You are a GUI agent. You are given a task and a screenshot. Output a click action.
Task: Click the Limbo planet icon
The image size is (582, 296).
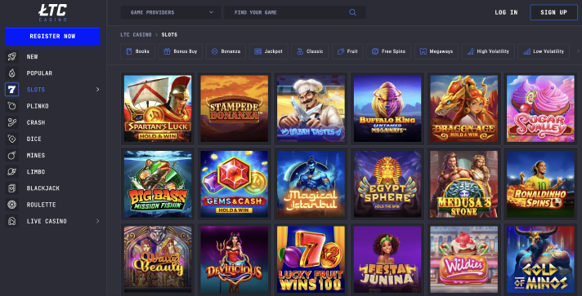(12, 171)
